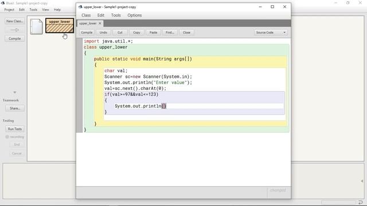This screenshot has height=206, width=367.
Task: Click the Close toolbar button
Action: [186, 33]
